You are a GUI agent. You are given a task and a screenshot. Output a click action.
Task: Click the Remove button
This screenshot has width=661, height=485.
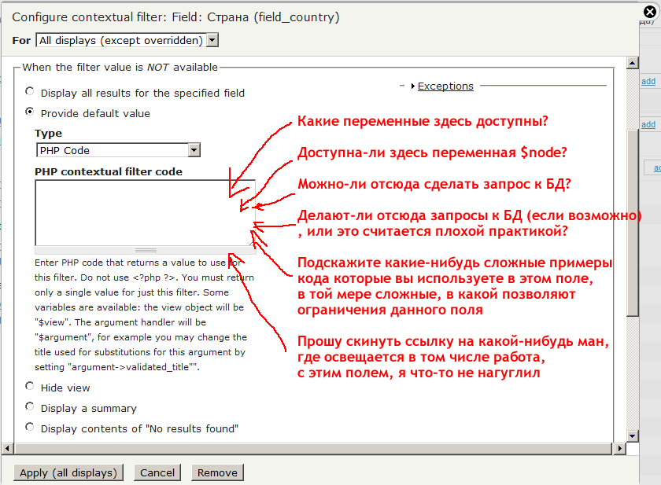pyautogui.click(x=217, y=472)
